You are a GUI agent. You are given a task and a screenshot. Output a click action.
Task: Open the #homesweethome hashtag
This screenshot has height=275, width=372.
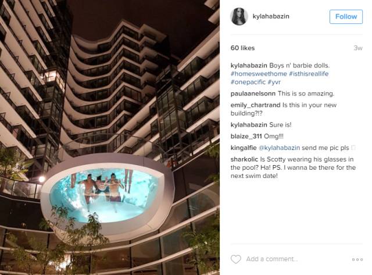coord(259,74)
